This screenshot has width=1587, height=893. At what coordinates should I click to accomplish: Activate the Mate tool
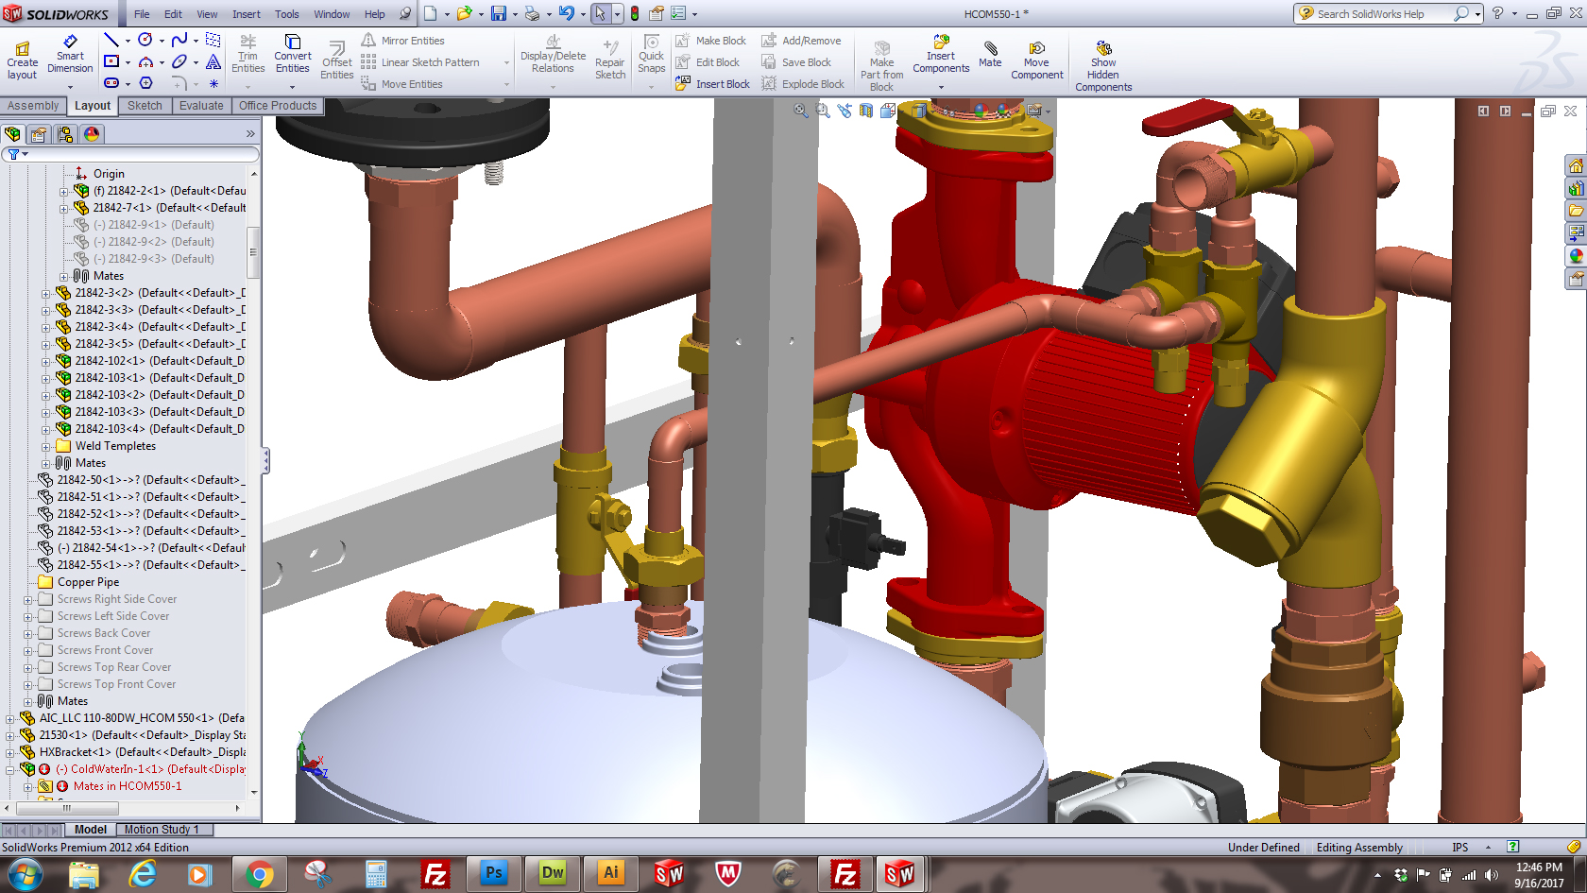pyautogui.click(x=990, y=55)
